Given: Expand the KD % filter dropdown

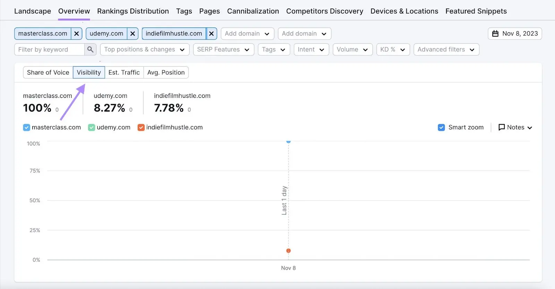Looking at the screenshot, I should coord(393,49).
